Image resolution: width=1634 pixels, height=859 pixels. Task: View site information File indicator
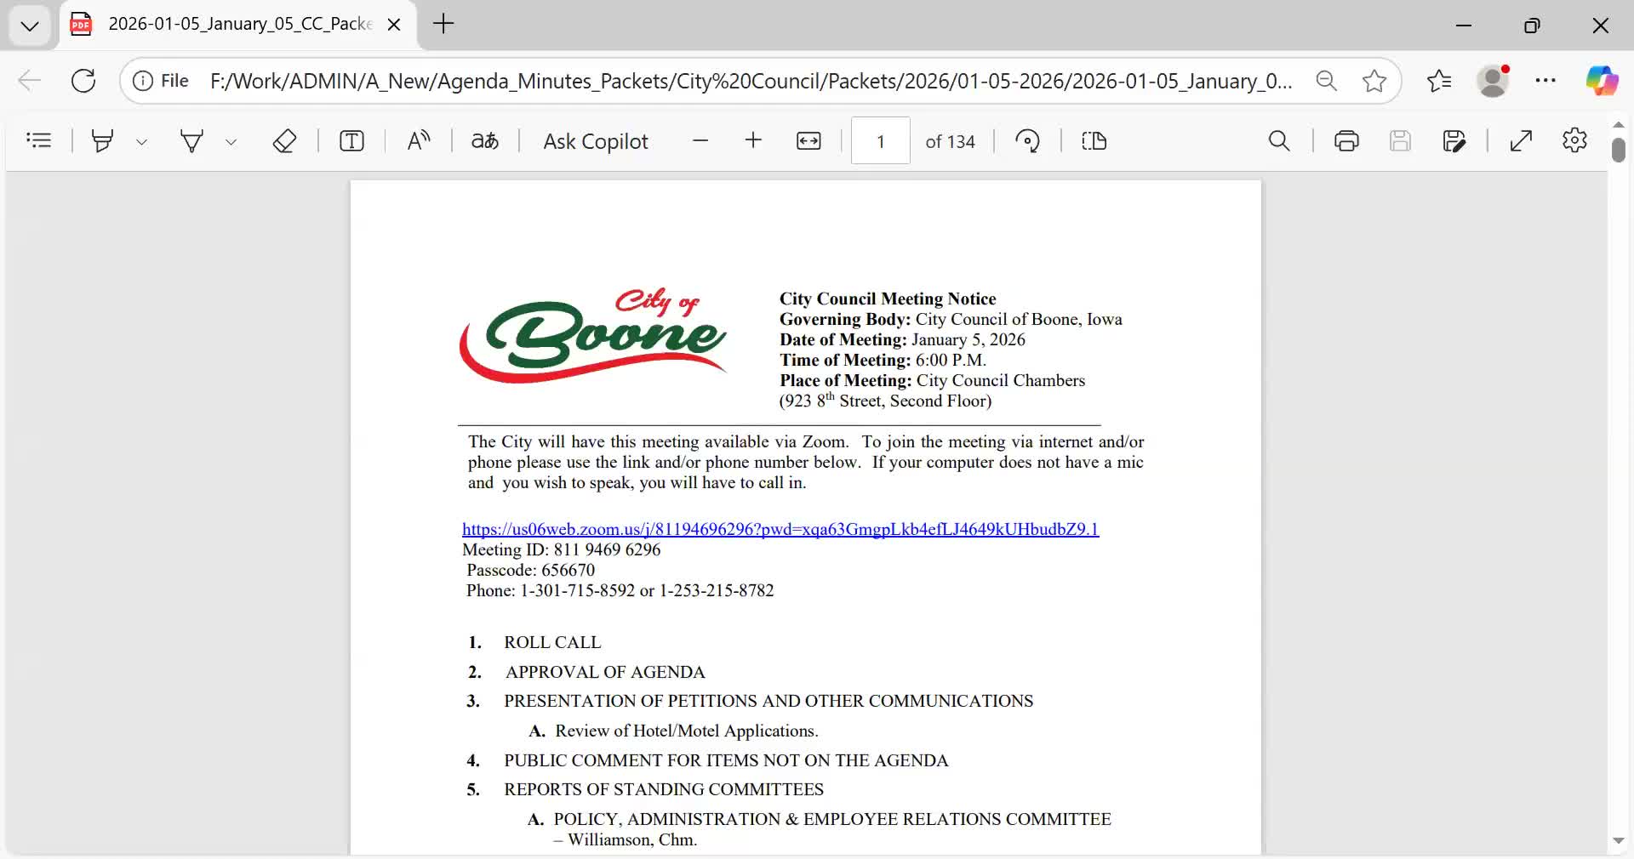(x=162, y=81)
